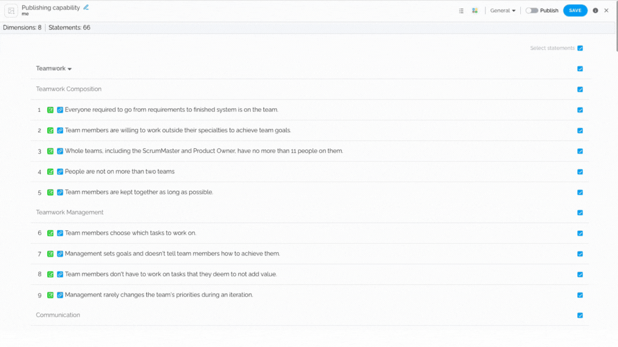Open the list view icon in header
Viewport: 618px width, 347px height.
461,11
